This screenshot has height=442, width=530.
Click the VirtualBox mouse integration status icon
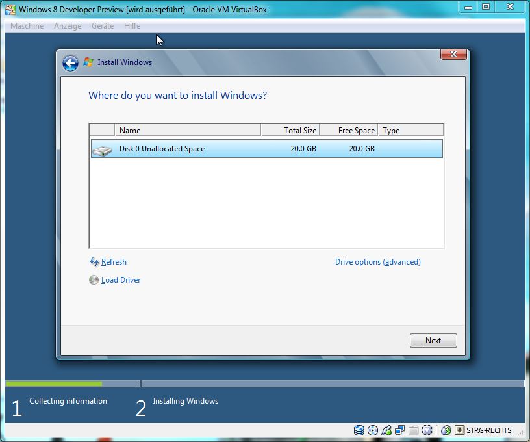(x=446, y=430)
